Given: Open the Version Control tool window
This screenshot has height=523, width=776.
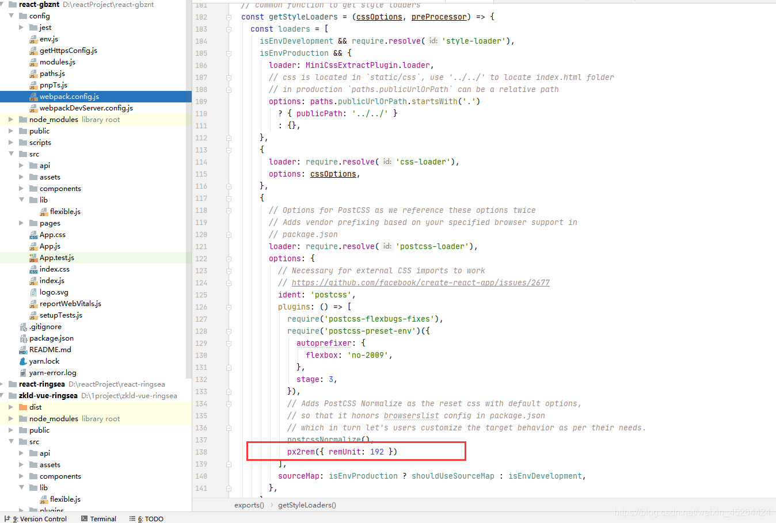Looking at the screenshot, I should (36, 518).
